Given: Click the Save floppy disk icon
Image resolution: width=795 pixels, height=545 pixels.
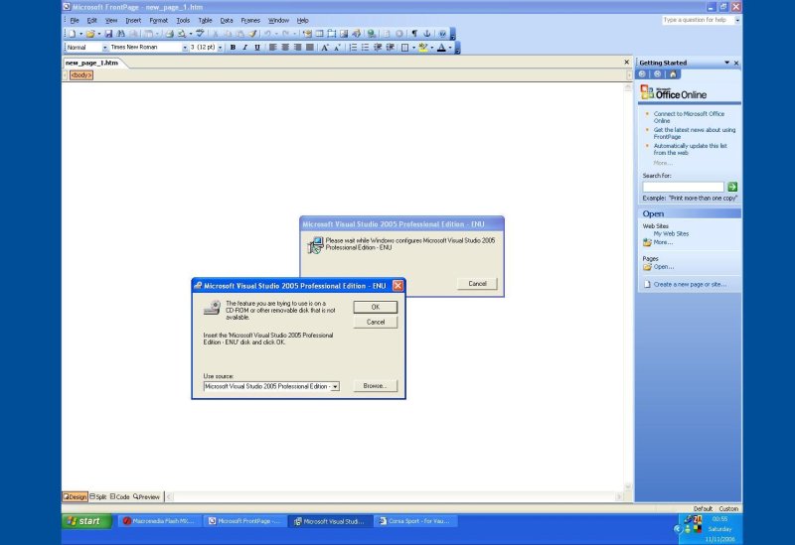Looking at the screenshot, I should coord(108,34).
